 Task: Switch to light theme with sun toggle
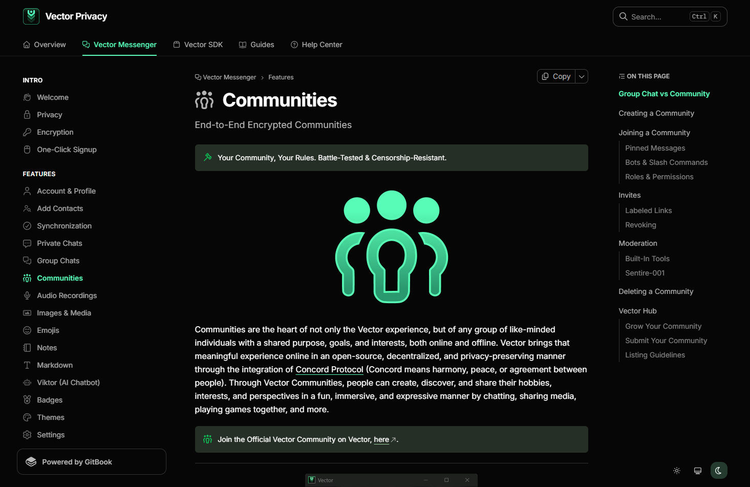coord(677,471)
